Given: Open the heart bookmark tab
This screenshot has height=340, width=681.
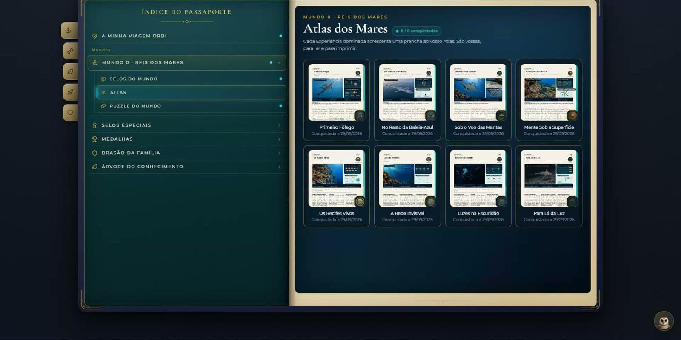Looking at the screenshot, I should click(71, 113).
